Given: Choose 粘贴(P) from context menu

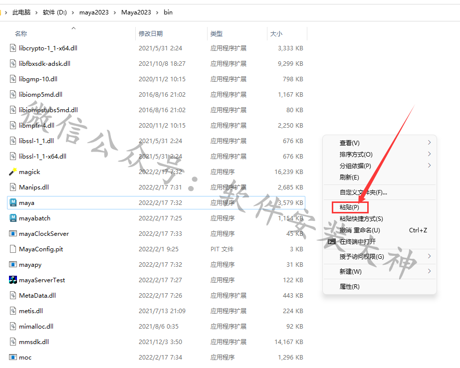Looking at the screenshot, I should 349,207.
